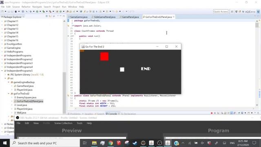Viewport: 261px width, 147px height.
Task: Open the Java perspective icon at top right
Action: click(x=258, y=12)
